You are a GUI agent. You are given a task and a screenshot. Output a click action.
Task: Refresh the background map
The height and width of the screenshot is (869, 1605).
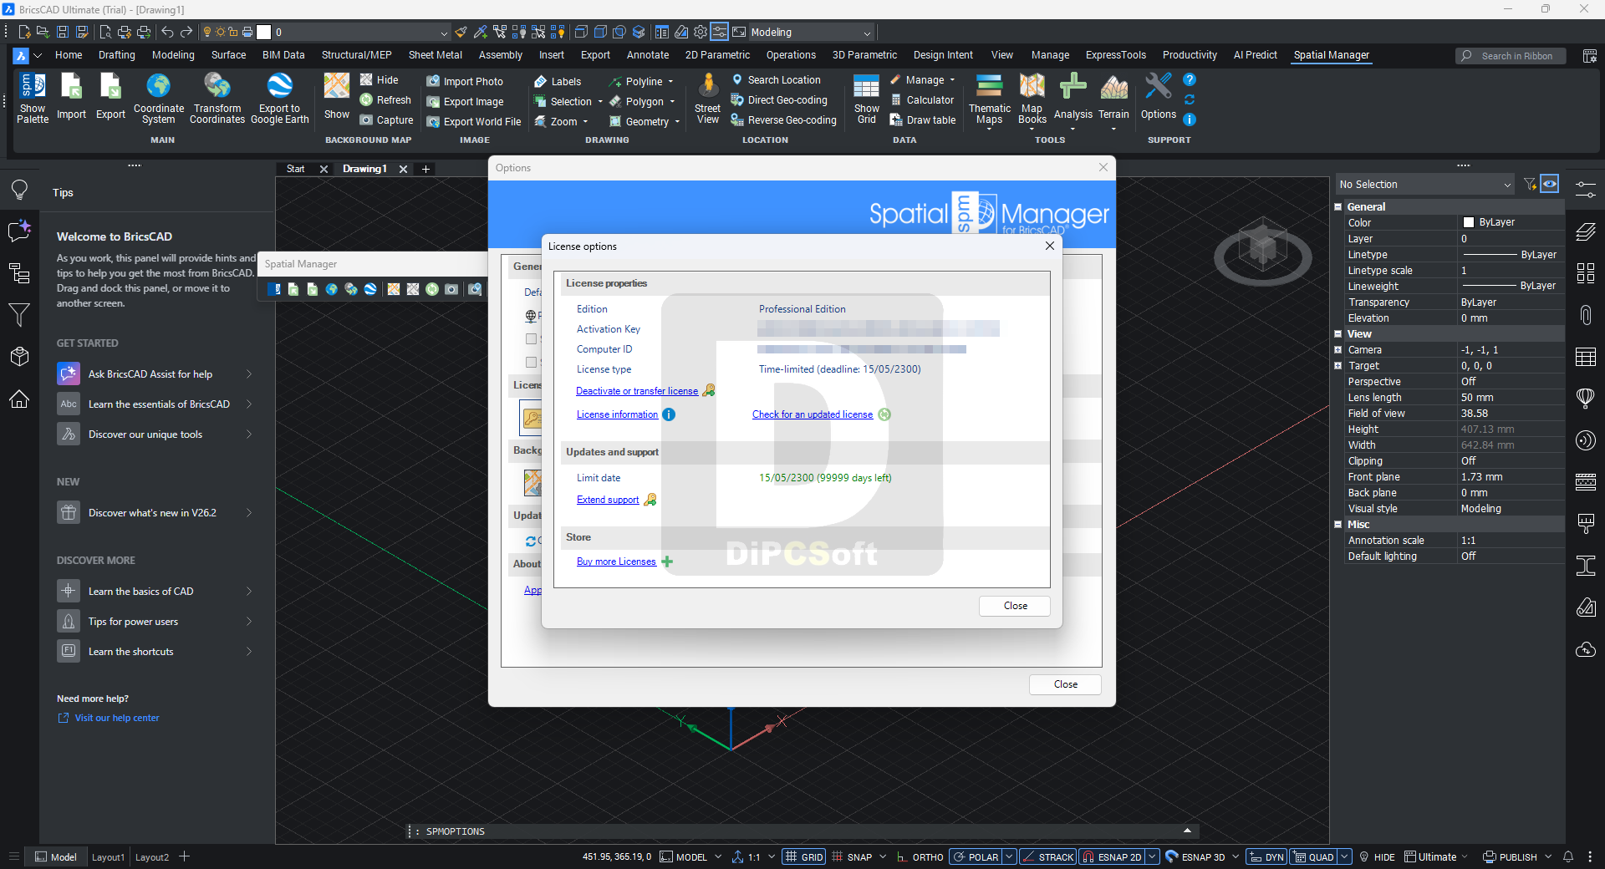tap(385, 99)
